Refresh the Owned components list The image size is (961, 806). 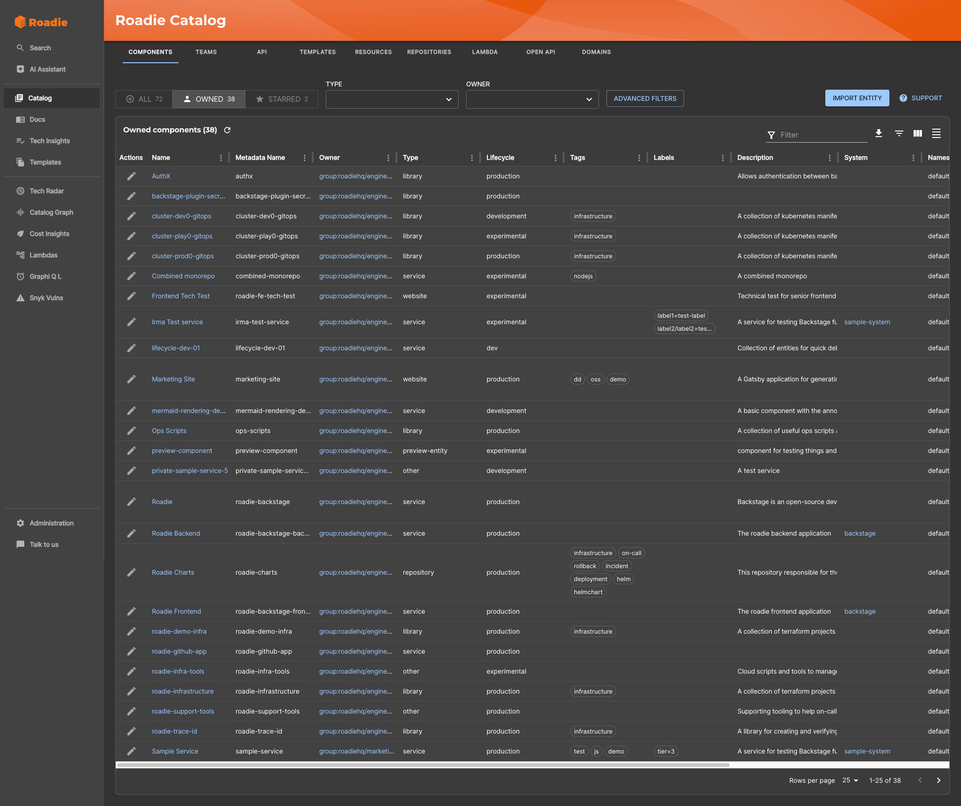[x=227, y=130]
